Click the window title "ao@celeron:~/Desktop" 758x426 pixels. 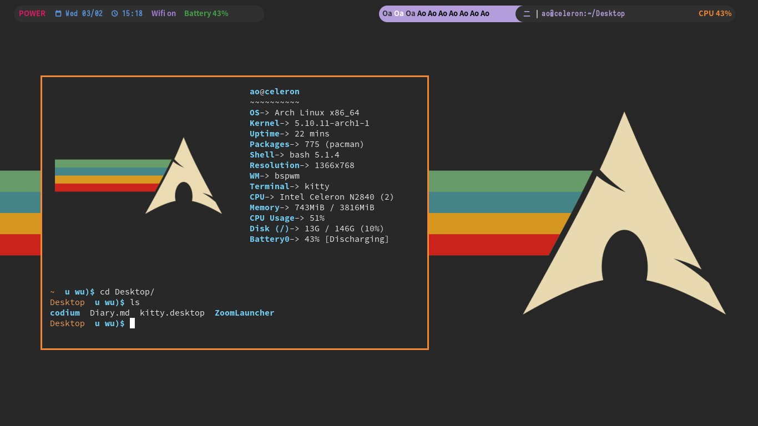pos(583,13)
